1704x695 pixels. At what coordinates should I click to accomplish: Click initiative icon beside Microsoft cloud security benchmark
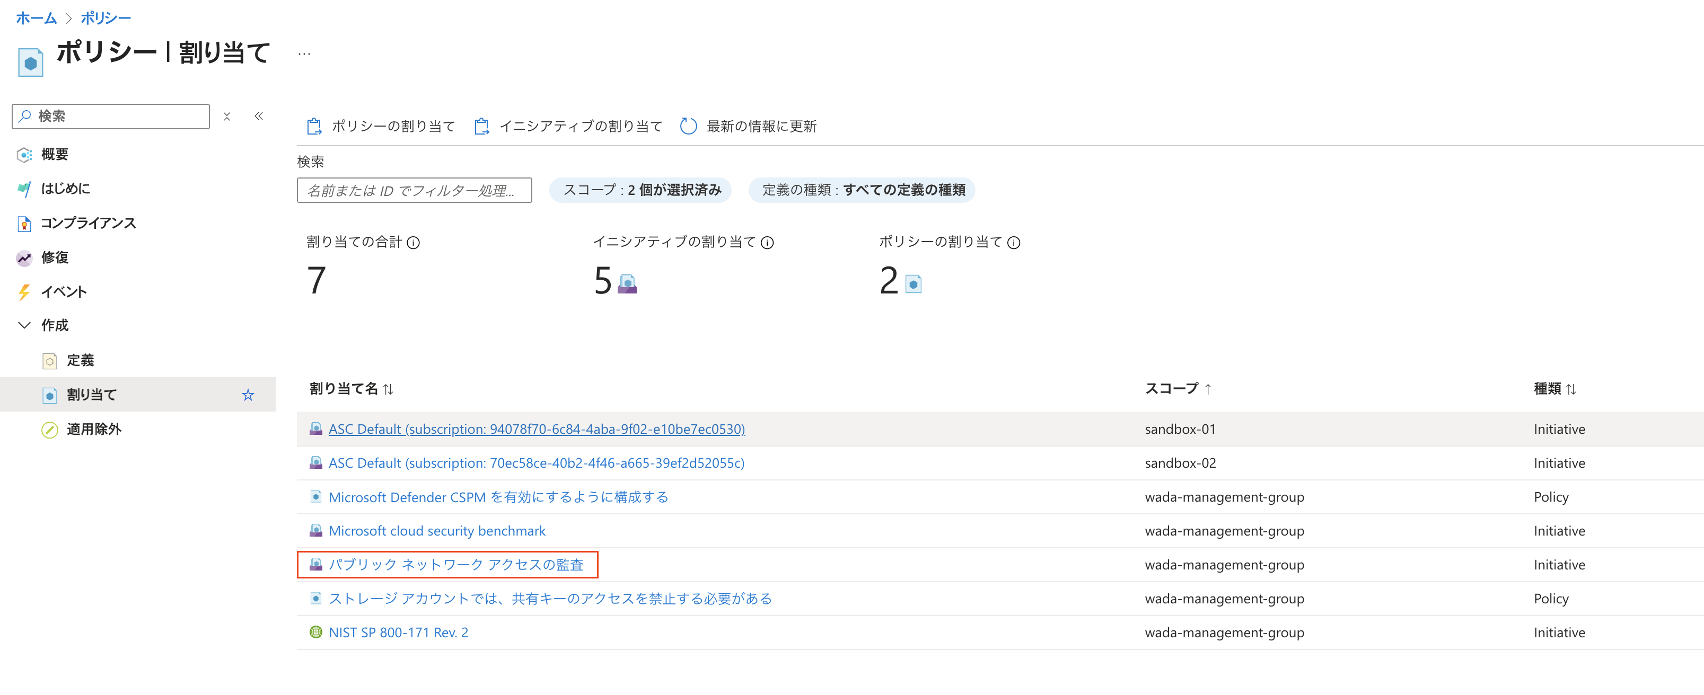point(316,530)
